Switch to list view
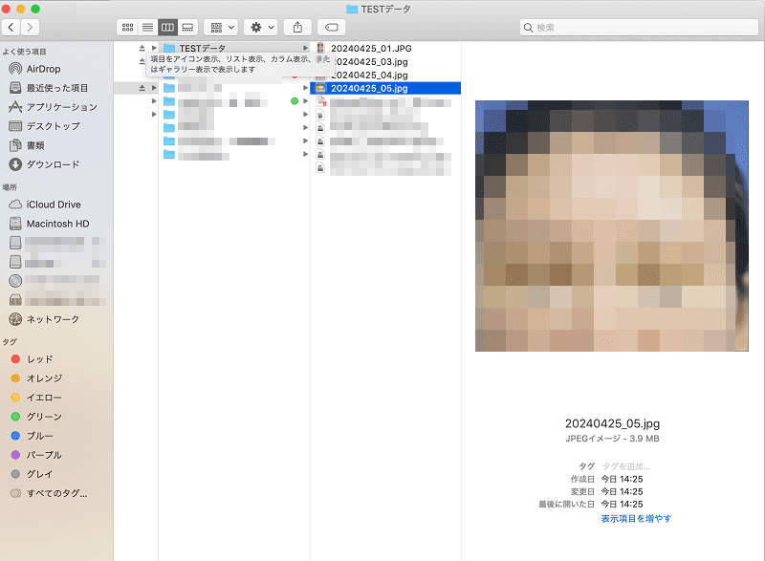The image size is (765, 561). click(147, 28)
